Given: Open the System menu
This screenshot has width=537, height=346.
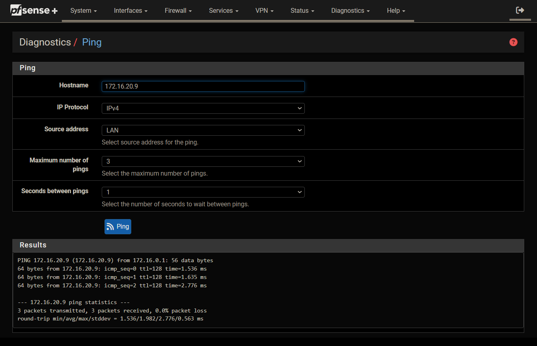Looking at the screenshot, I should 83,11.
